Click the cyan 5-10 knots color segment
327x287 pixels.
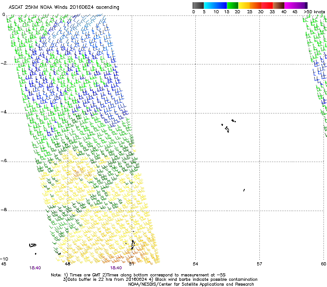tap(209, 5)
